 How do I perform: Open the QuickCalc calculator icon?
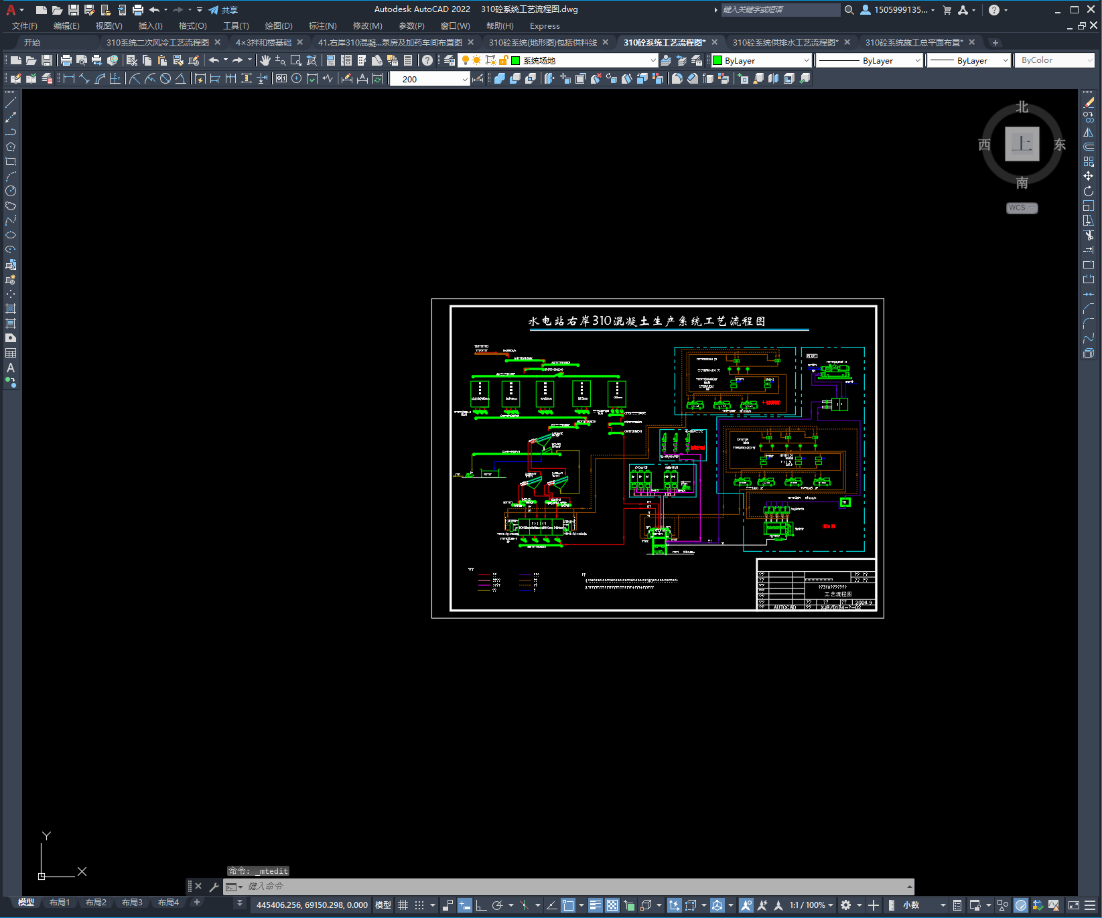coord(408,60)
